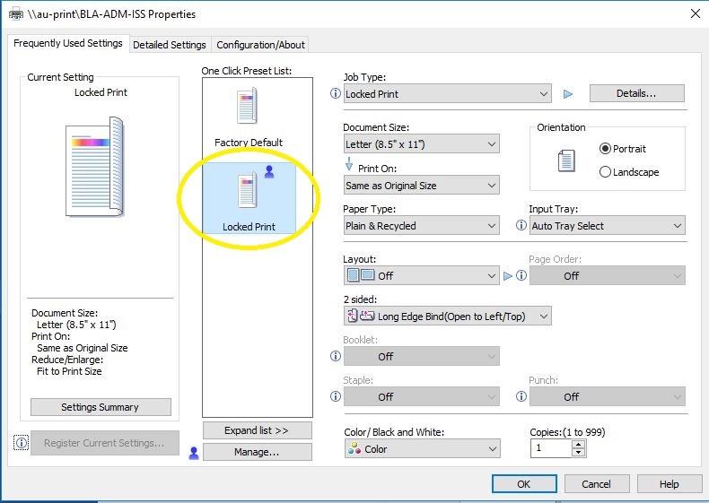Click the info icon beside Input Tray

coord(521,226)
